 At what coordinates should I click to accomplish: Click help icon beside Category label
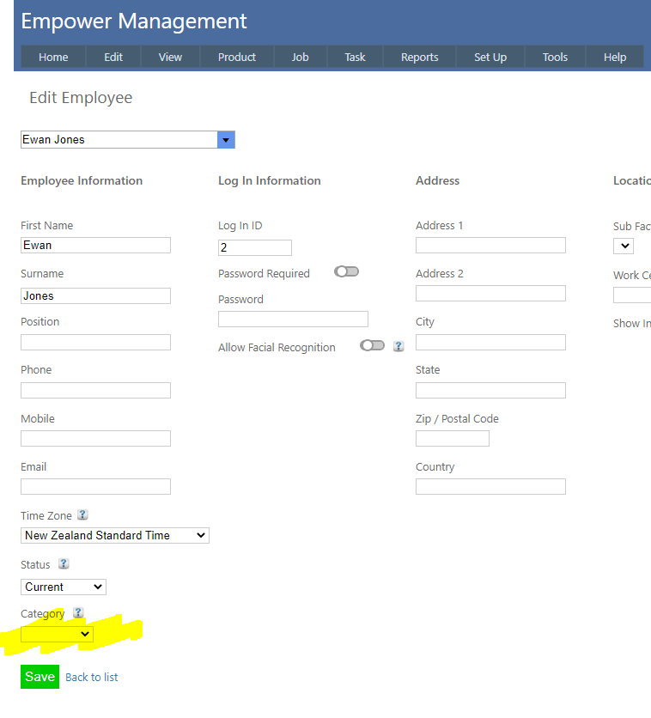[x=78, y=613]
